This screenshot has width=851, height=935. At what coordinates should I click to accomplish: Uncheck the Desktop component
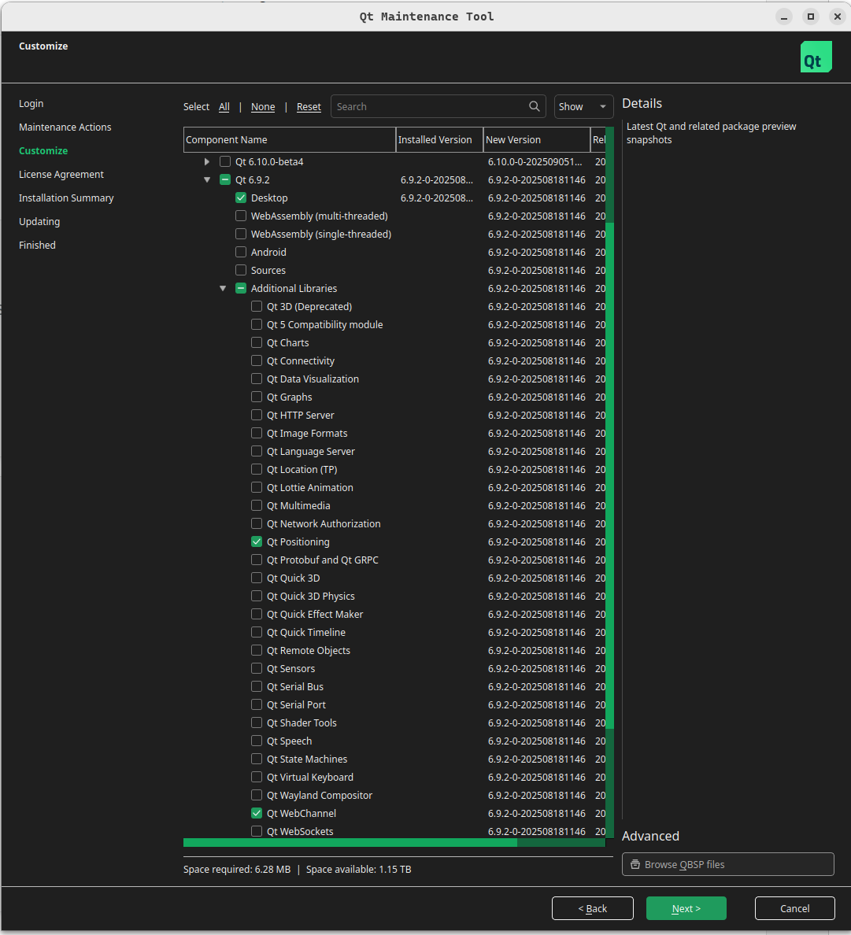point(241,198)
